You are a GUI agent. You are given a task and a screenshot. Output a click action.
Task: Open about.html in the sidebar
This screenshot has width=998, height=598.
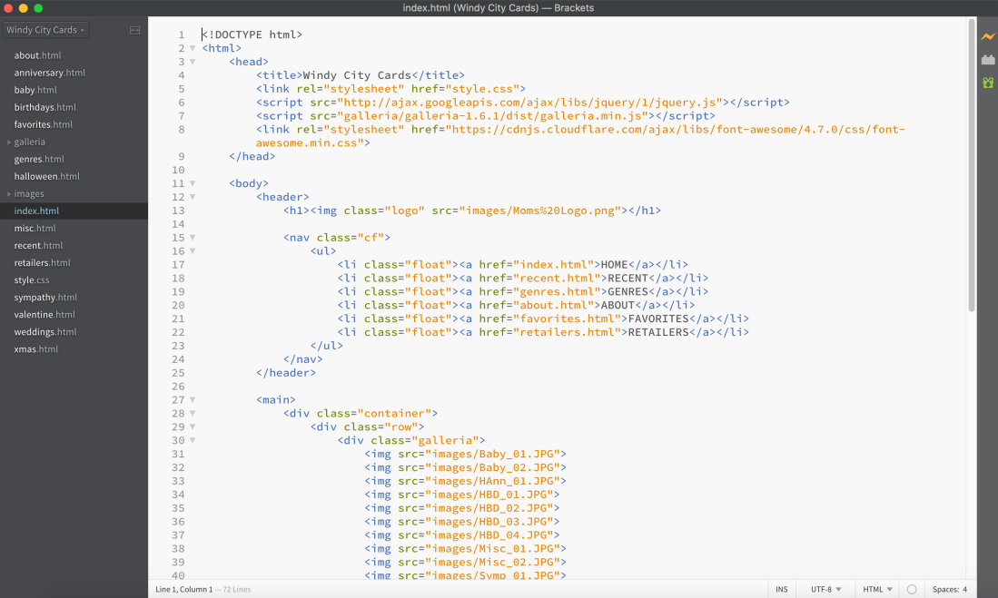pyautogui.click(x=39, y=55)
